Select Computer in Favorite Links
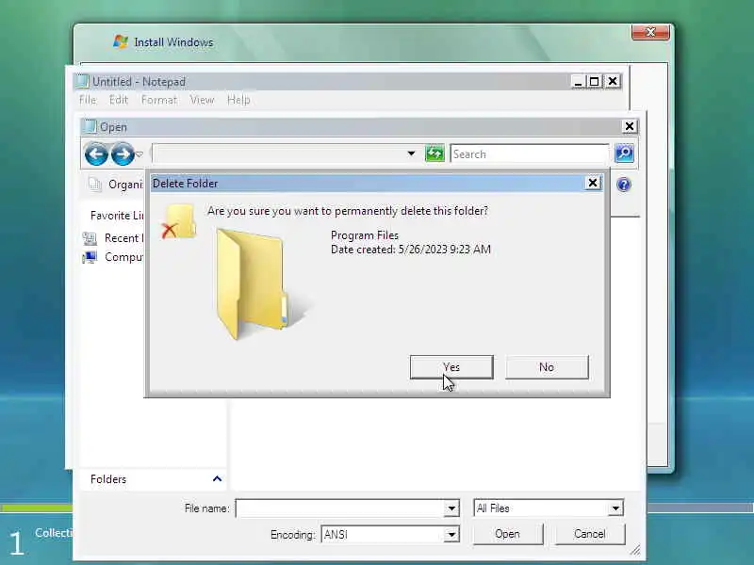The image size is (754, 565). 113,257
